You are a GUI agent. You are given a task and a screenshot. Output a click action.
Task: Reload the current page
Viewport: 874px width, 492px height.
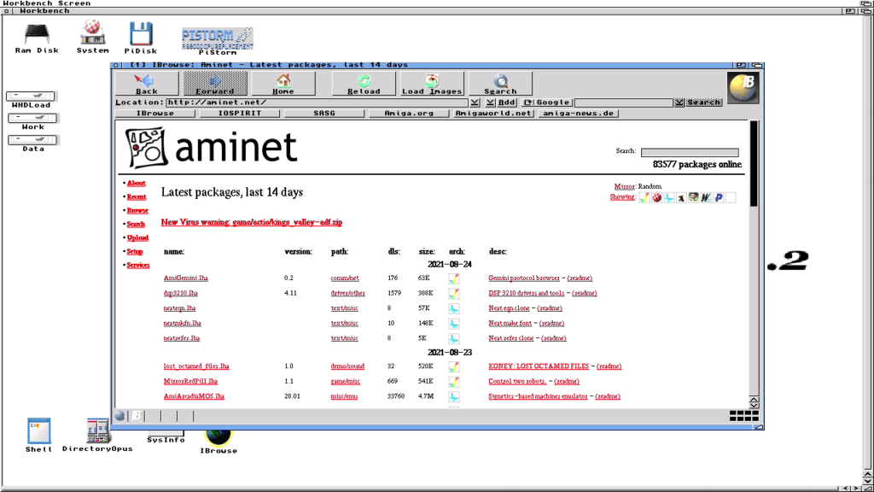click(x=364, y=84)
